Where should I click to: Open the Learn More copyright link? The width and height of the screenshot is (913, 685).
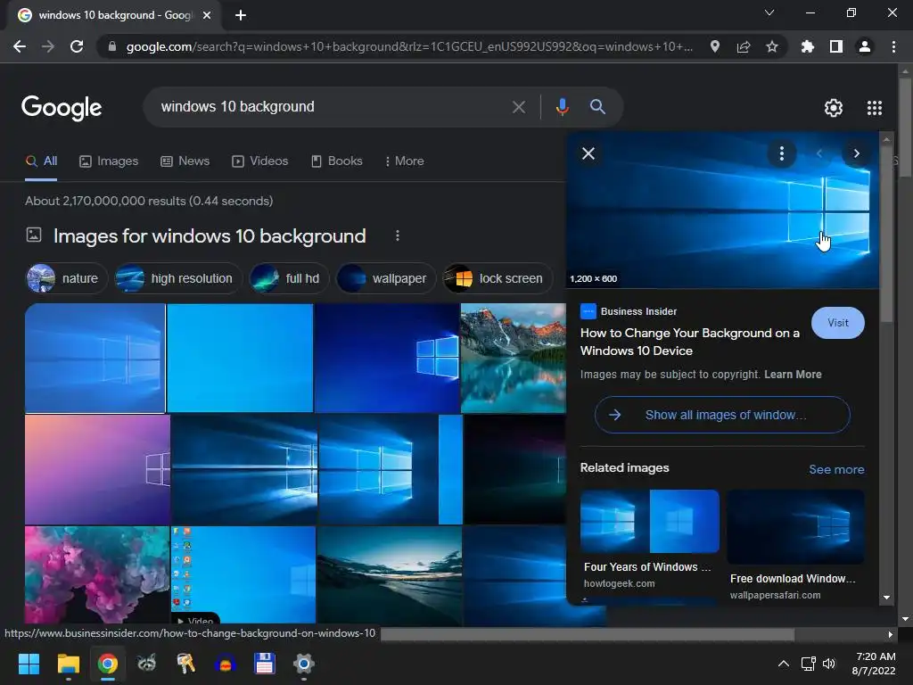click(793, 375)
